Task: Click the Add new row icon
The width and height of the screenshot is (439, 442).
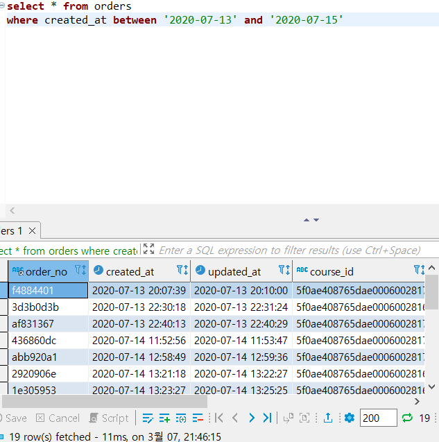Action: pyautogui.click(x=164, y=418)
